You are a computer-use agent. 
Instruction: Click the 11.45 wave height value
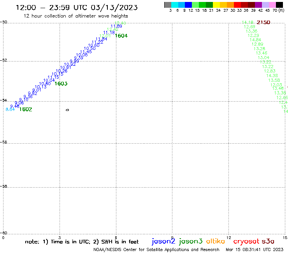(86, 52)
